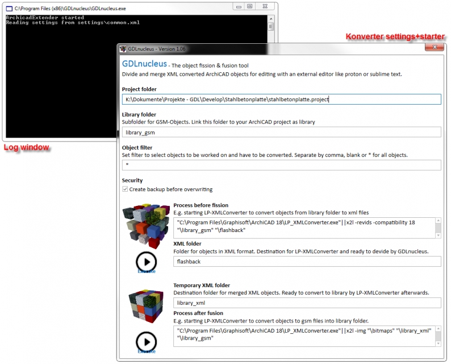
Task: Click the console window system icon
Action: tap(9, 7)
